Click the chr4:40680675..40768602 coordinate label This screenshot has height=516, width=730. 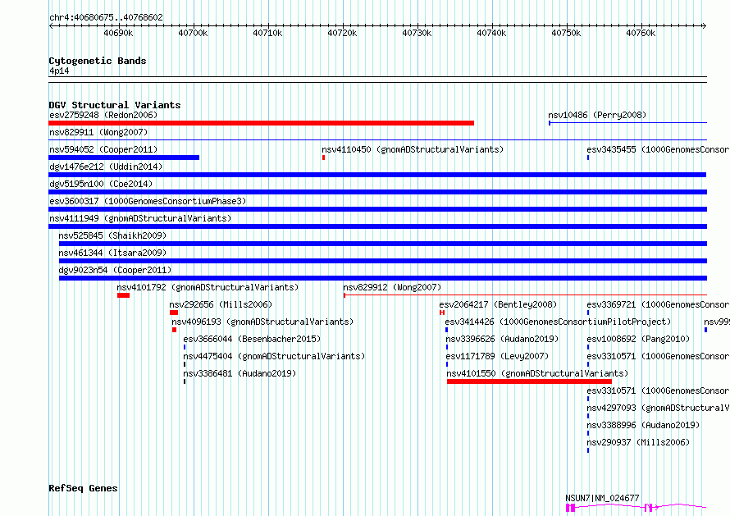(106, 18)
